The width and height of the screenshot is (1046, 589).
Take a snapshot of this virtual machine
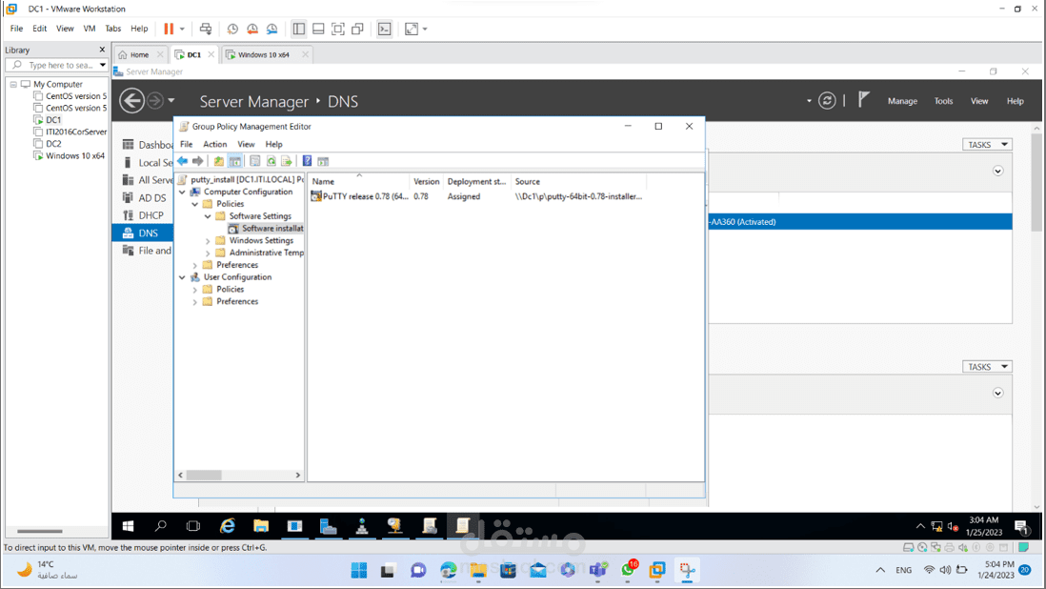[232, 29]
